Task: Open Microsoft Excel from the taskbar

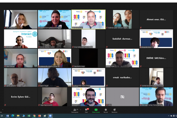Action: pyautogui.click(x=29, y=116)
